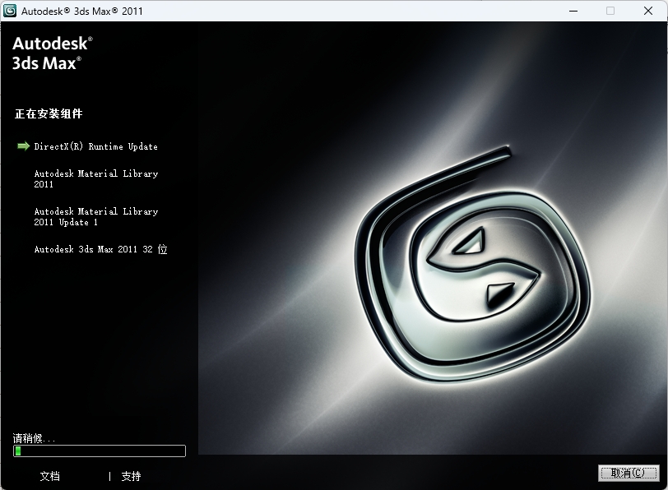Click the greyed-out maximize button
Viewport: 668px width, 490px height.
click(610, 11)
